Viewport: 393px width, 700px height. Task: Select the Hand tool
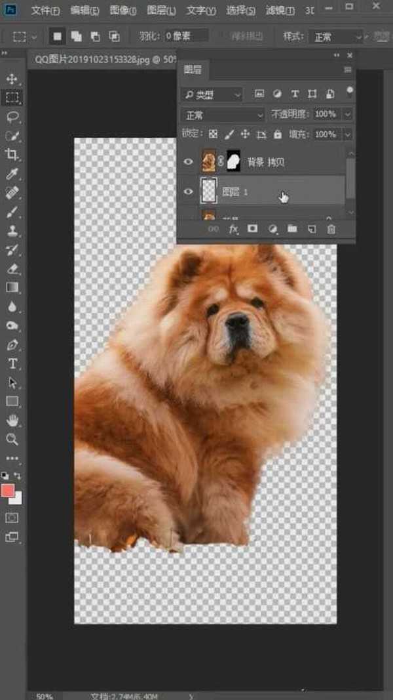tap(12, 420)
